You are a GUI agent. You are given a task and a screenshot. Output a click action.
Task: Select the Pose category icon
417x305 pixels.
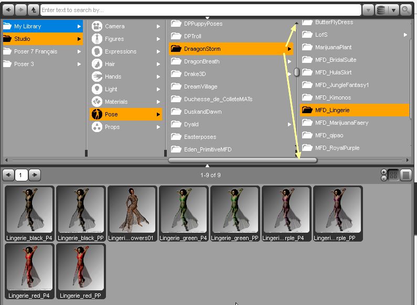(97, 114)
